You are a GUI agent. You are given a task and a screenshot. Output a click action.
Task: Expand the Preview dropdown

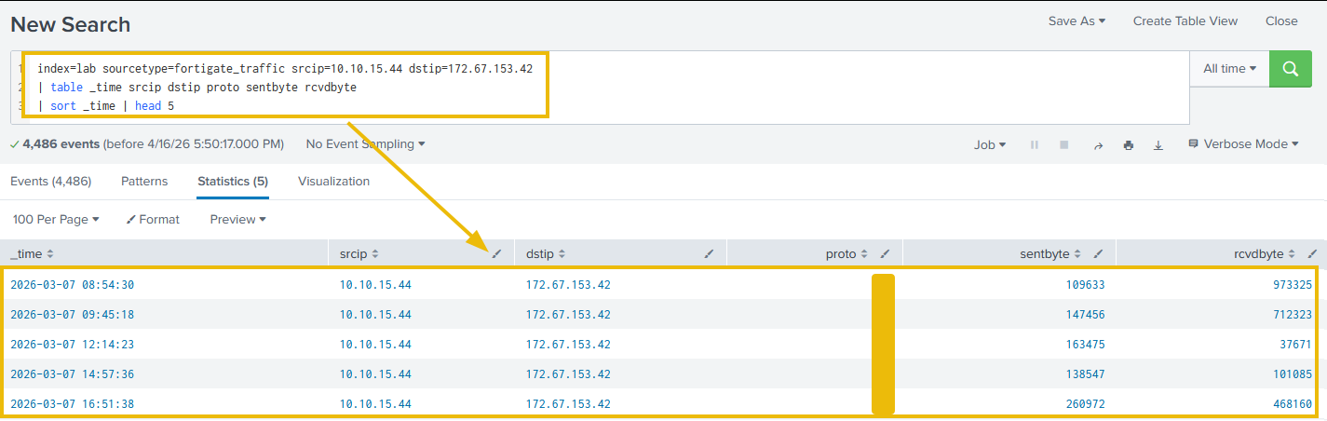click(x=237, y=219)
